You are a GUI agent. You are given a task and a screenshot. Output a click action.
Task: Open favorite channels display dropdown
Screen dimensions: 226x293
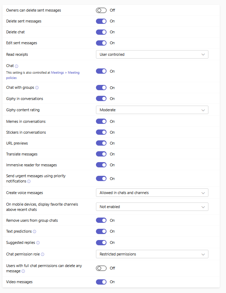pyautogui.click(x=152, y=207)
